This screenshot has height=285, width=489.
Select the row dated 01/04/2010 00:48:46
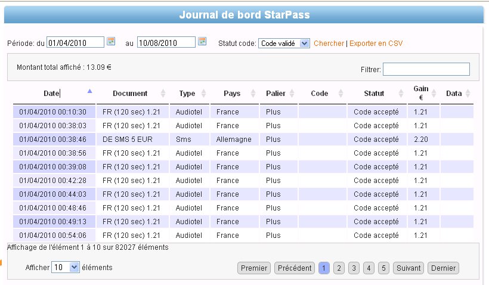click(x=243, y=207)
